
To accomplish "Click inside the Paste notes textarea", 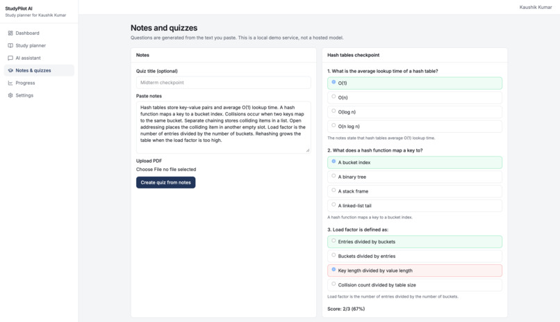I will [x=223, y=127].
